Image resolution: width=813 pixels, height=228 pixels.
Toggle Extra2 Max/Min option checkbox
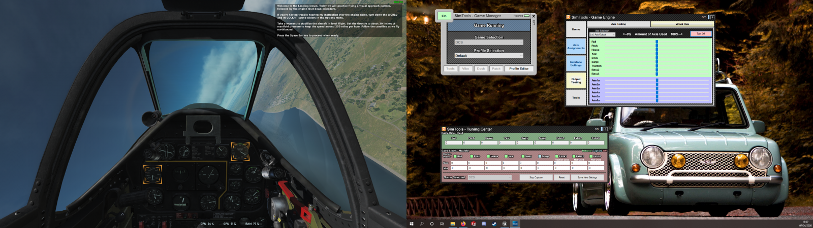coord(574,156)
